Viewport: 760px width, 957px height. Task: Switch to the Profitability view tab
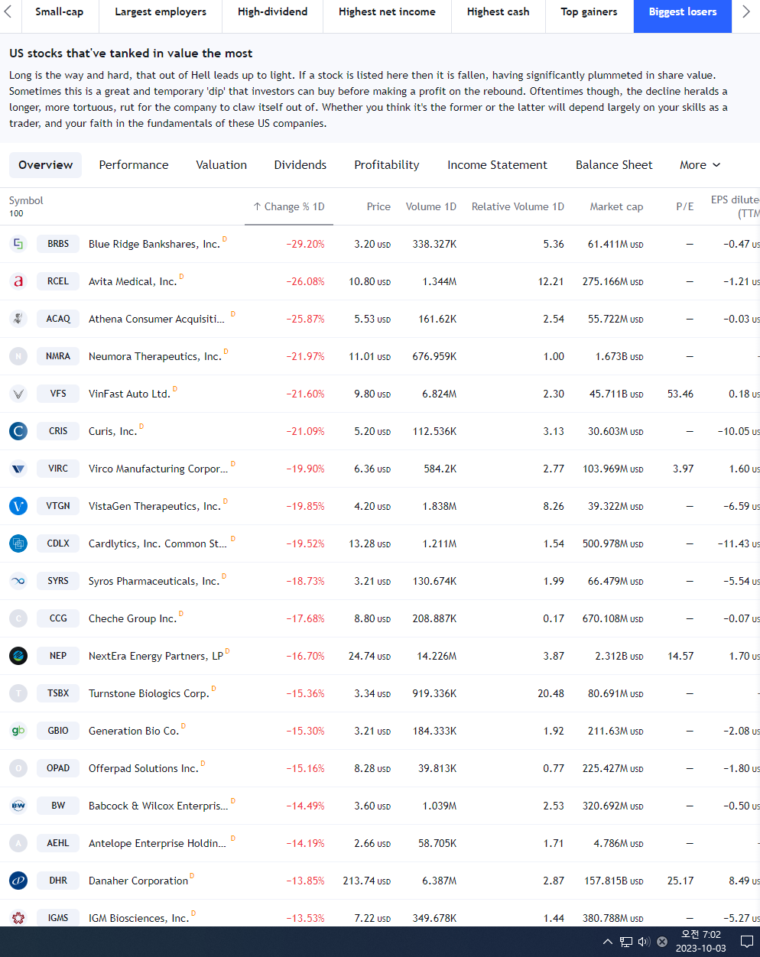[x=387, y=165]
